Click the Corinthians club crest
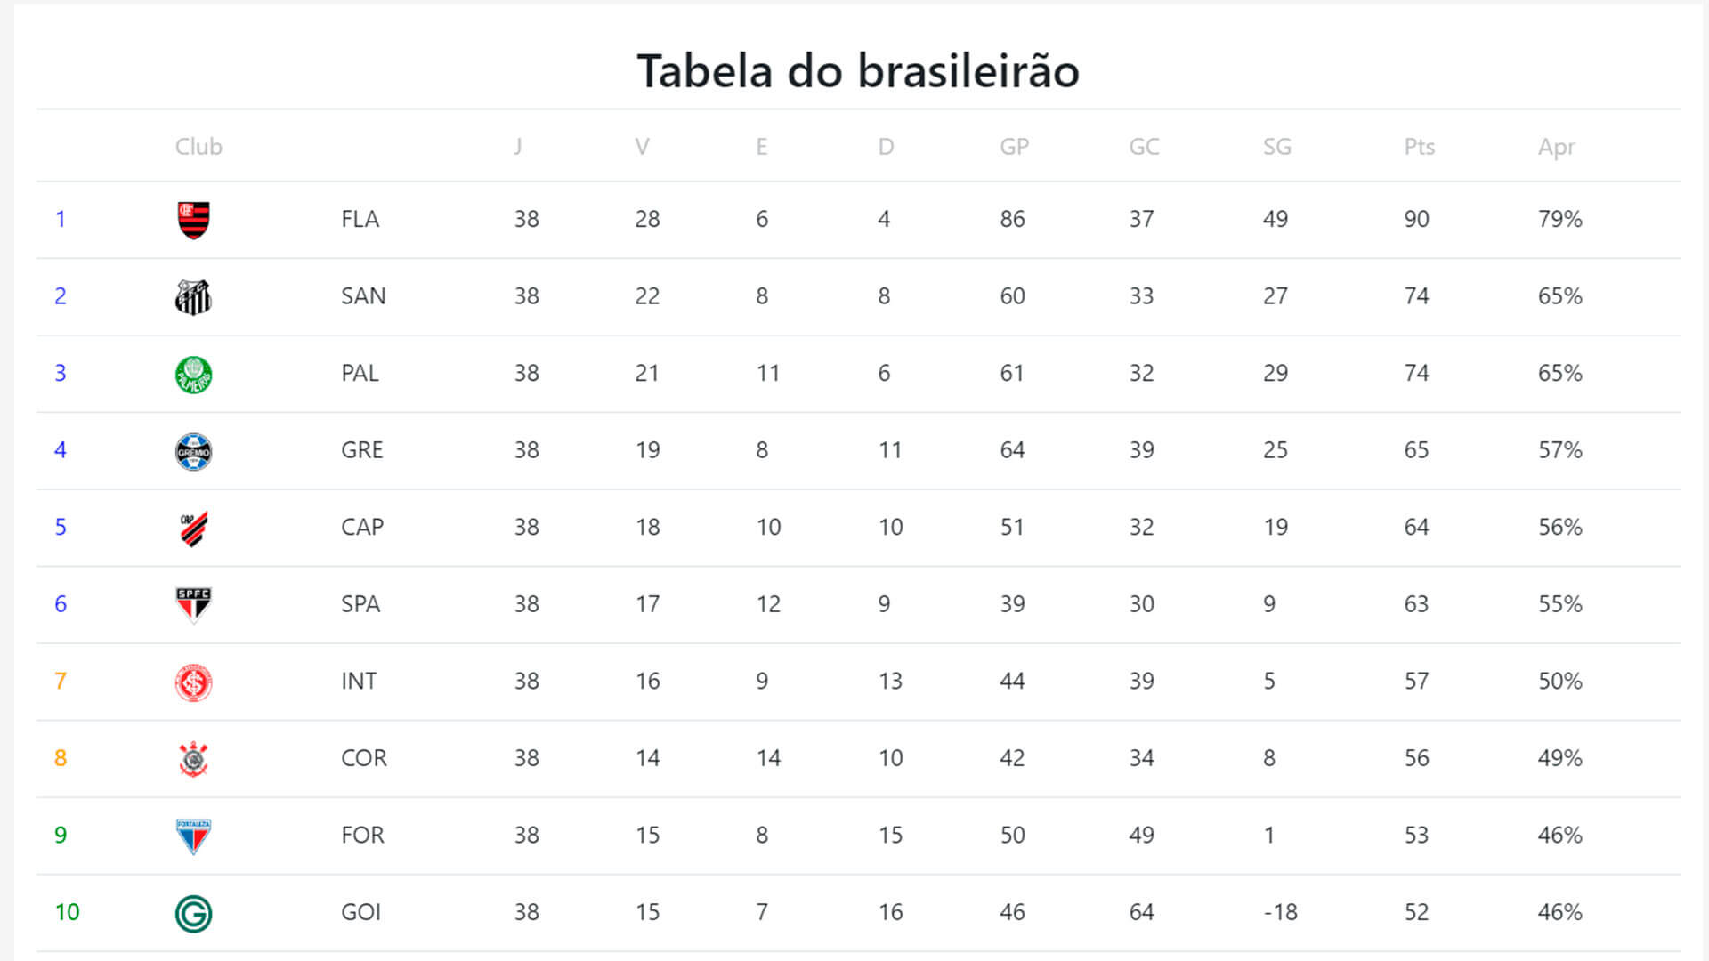This screenshot has height=961, width=1709. coord(193,759)
